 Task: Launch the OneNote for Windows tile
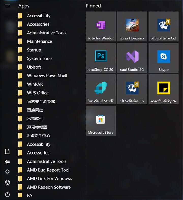point(101,26)
